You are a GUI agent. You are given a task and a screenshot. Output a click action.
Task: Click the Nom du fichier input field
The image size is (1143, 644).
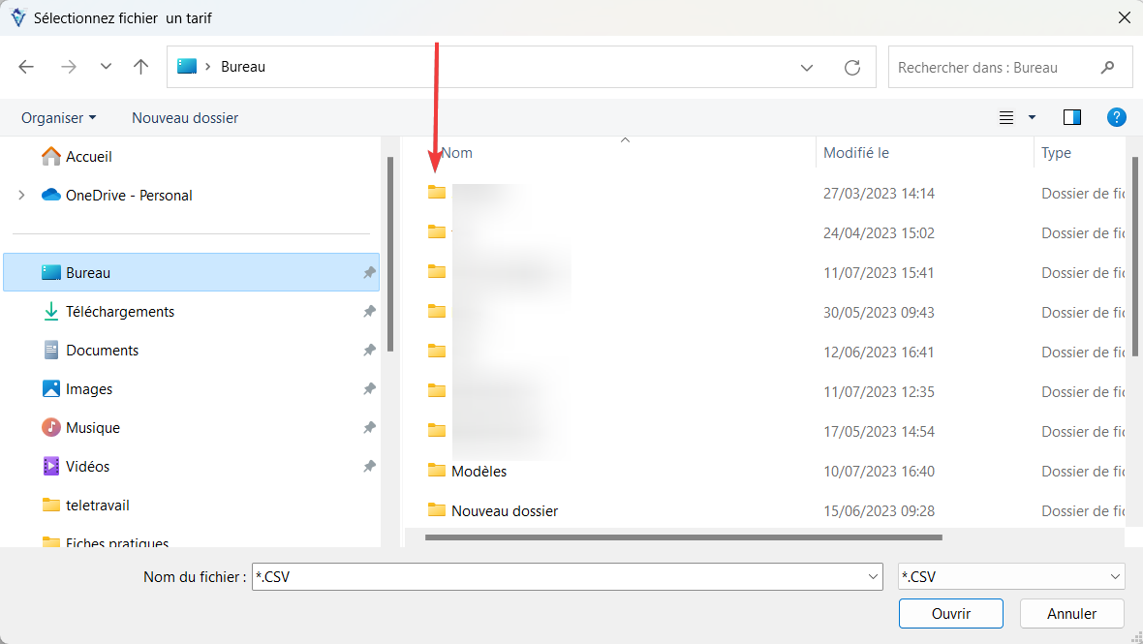[x=560, y=577]
